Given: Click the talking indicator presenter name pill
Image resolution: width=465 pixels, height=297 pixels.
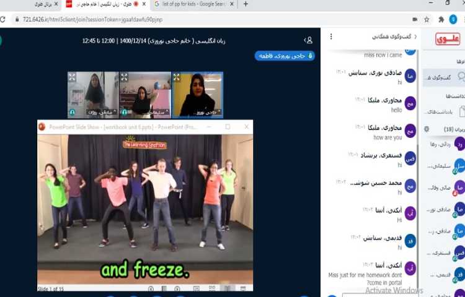Looking at the screenshot, I should 285,56.
